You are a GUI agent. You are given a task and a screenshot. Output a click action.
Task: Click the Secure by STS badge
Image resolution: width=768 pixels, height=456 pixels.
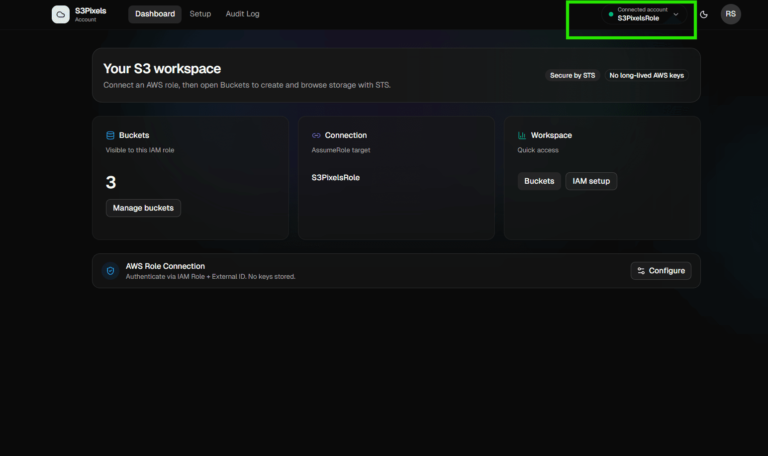coord(572,75)
